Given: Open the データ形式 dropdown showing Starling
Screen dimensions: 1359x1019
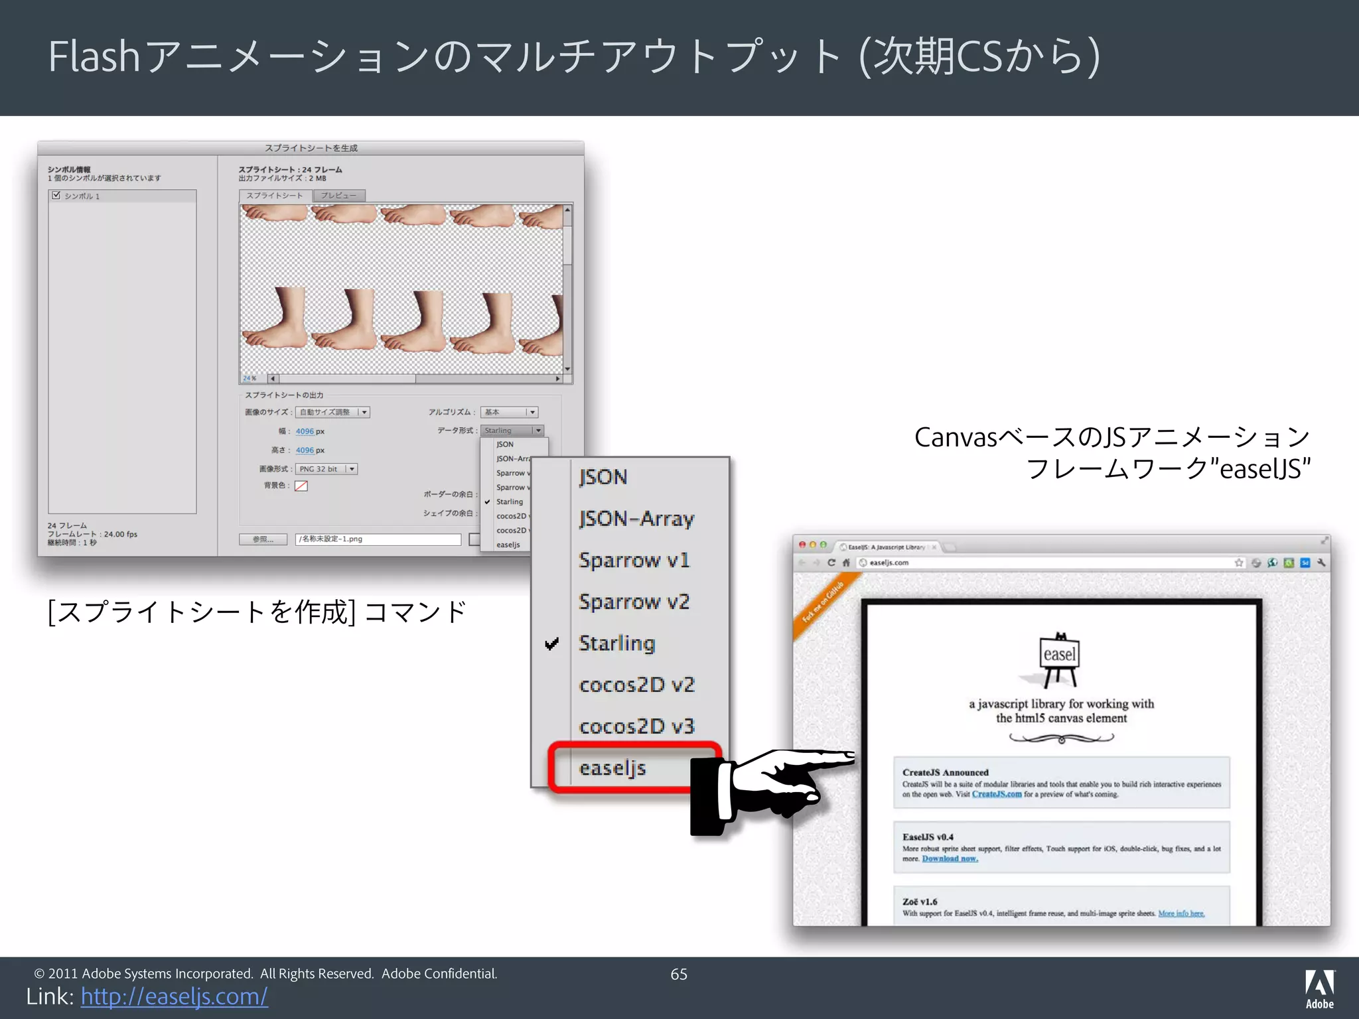Looking at the screenshot, I should click(x=512, y=431).
